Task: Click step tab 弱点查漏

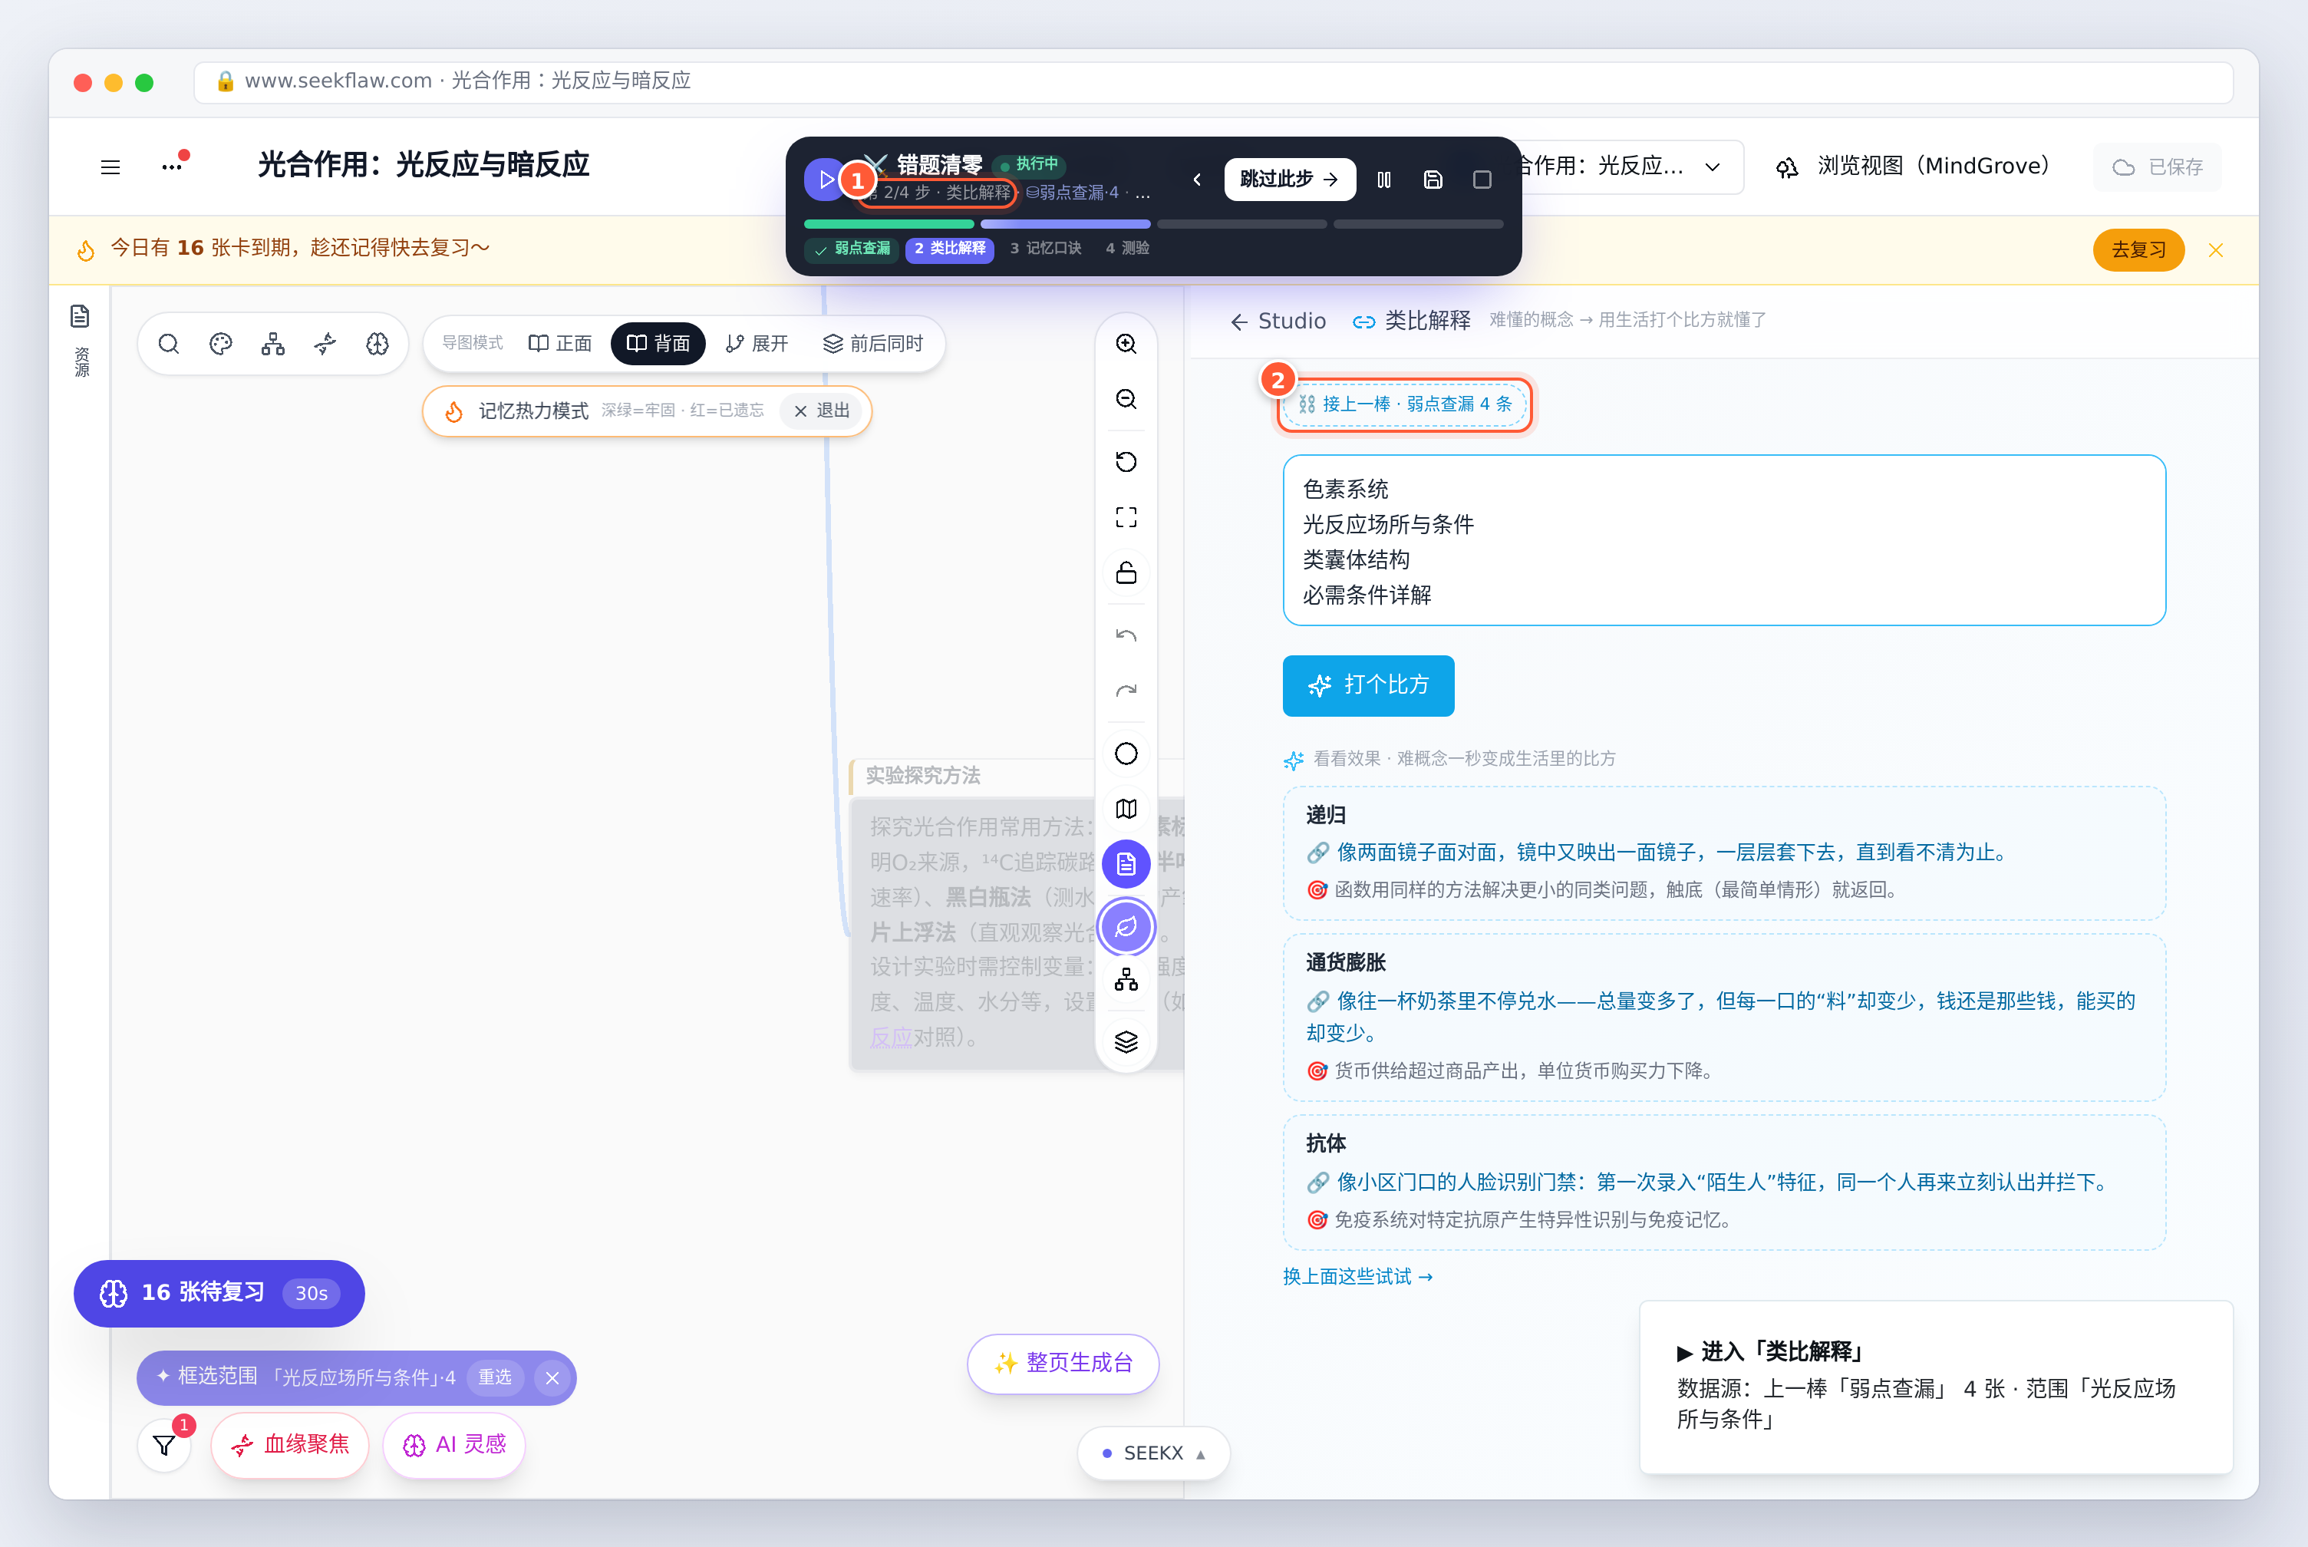Action: coord(852,249)
